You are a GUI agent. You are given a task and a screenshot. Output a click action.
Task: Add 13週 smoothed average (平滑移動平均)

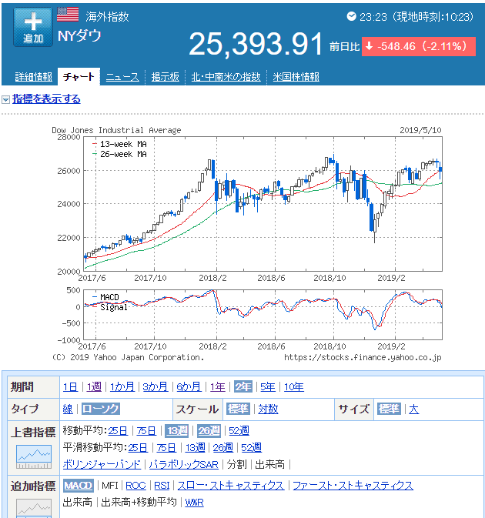pyautogui.click(x=196, y=448)
